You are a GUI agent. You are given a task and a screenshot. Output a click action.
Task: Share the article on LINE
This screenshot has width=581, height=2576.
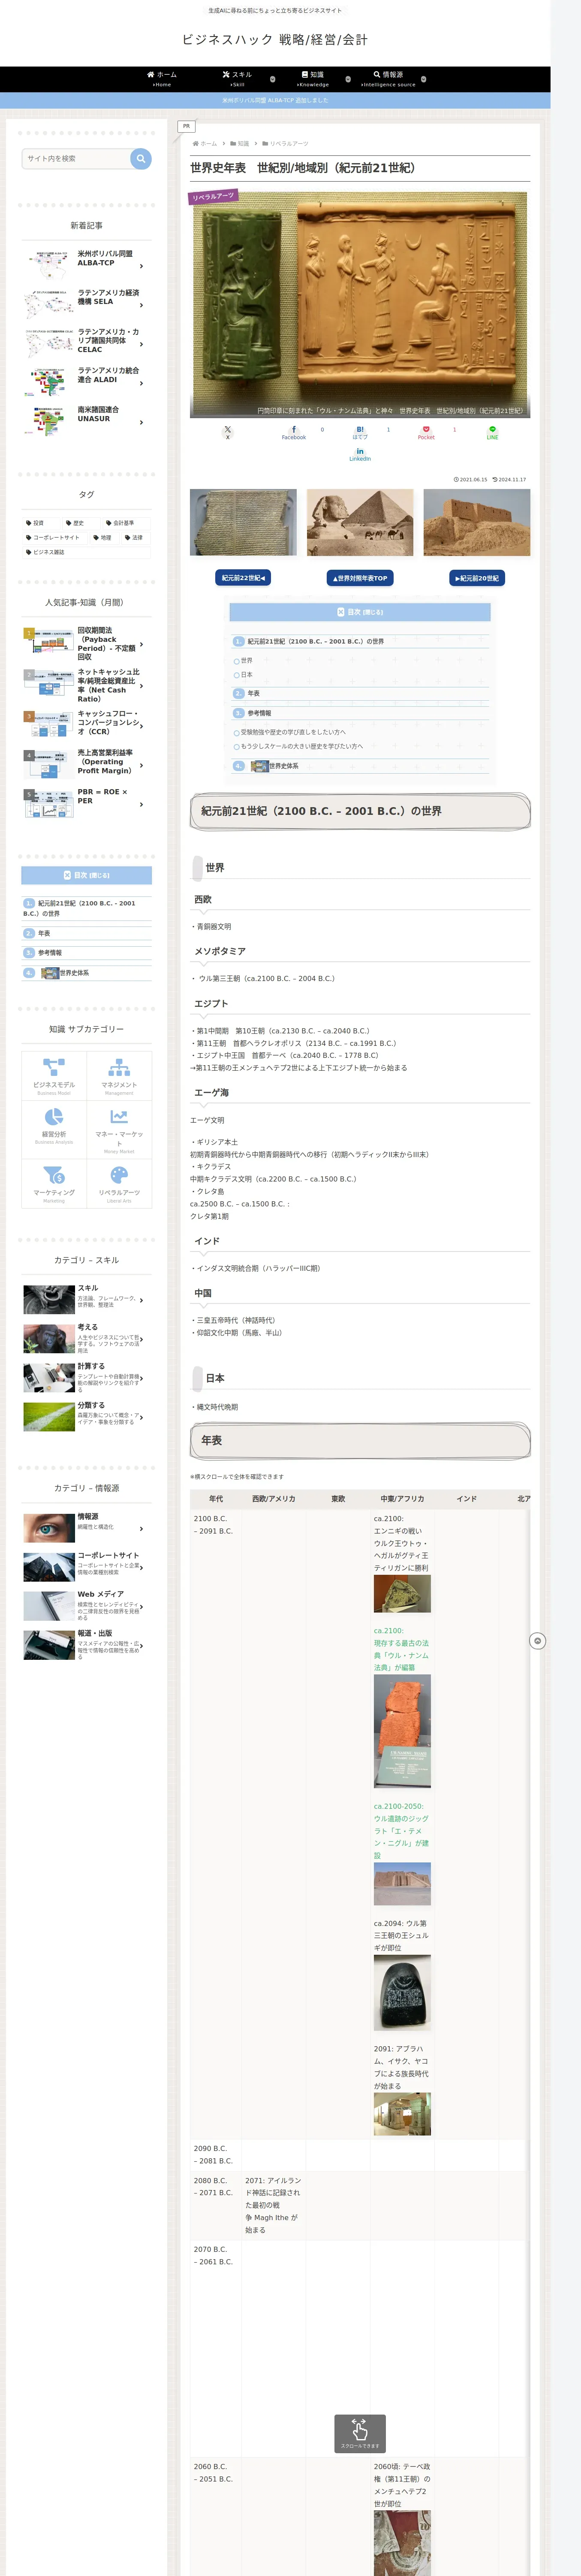point(492,432)
